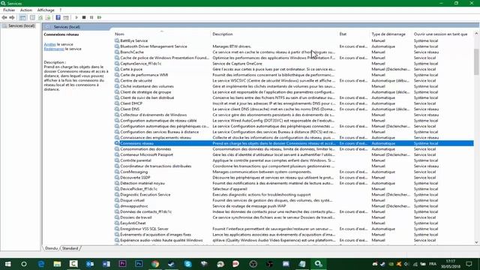Image resolution: width=480 pixels, height=270 pixels.
Task: Select the Contrôle parental service
Action: coord(294,160)
